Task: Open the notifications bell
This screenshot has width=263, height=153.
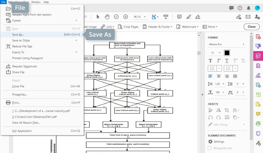Action: click(x=249, y=7)
